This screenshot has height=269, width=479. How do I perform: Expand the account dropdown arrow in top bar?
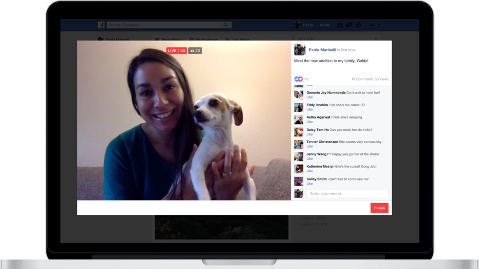coord(379,25)
